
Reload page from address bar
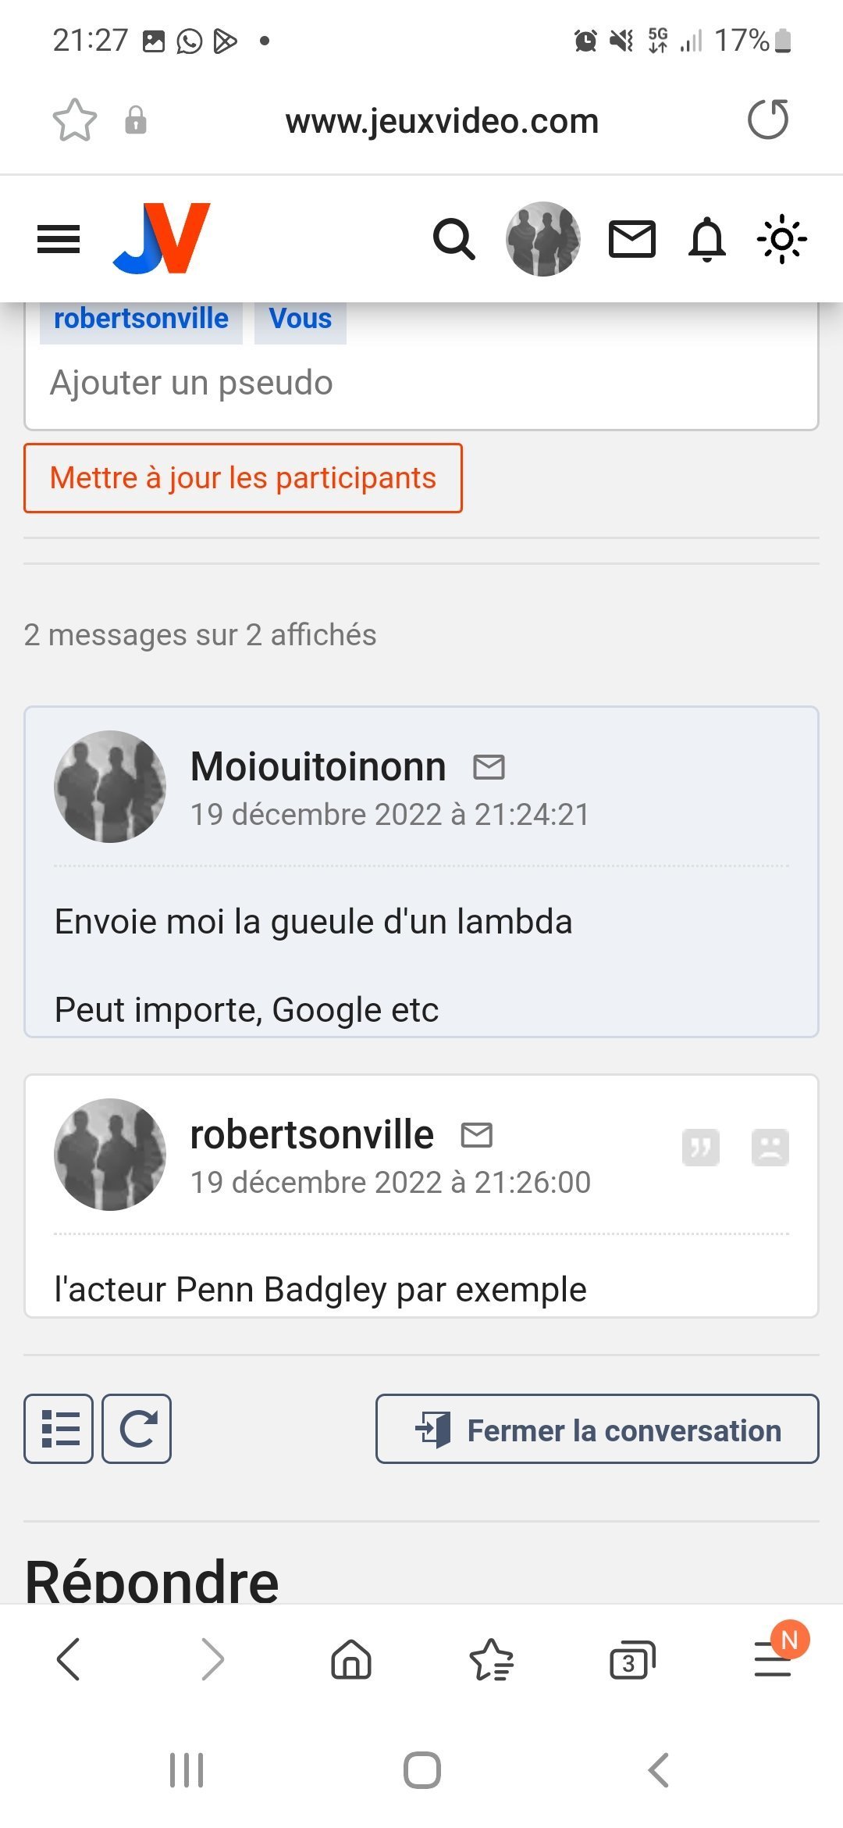coord(768,120)
